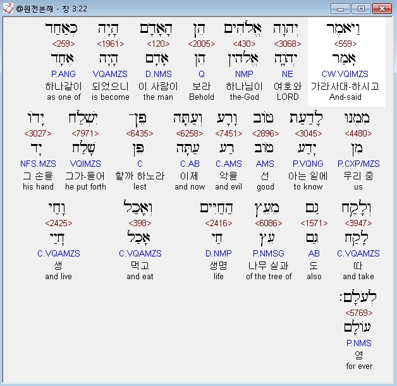Click the English gloss 'is become'
397x386 pixels.
tap(111, 97)
